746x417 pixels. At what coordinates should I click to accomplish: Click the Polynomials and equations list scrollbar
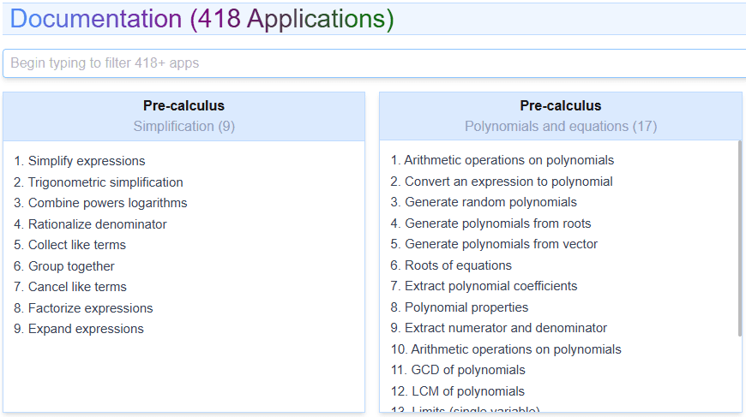(739, 240)
